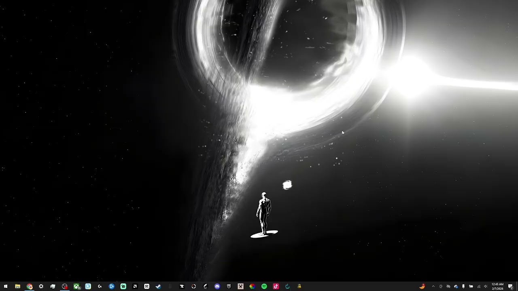Open Settings gear icon in taskbar
Viewport: 518px width, 291px height.
[x=41, y=286]
